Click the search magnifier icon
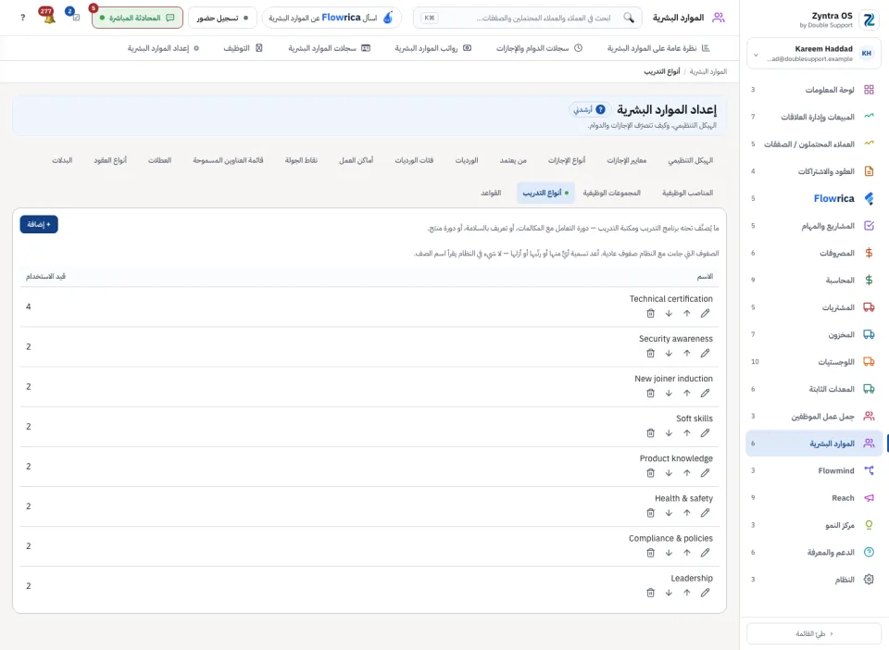The height and width of the screenshot is (650, 889). (629, 18)
